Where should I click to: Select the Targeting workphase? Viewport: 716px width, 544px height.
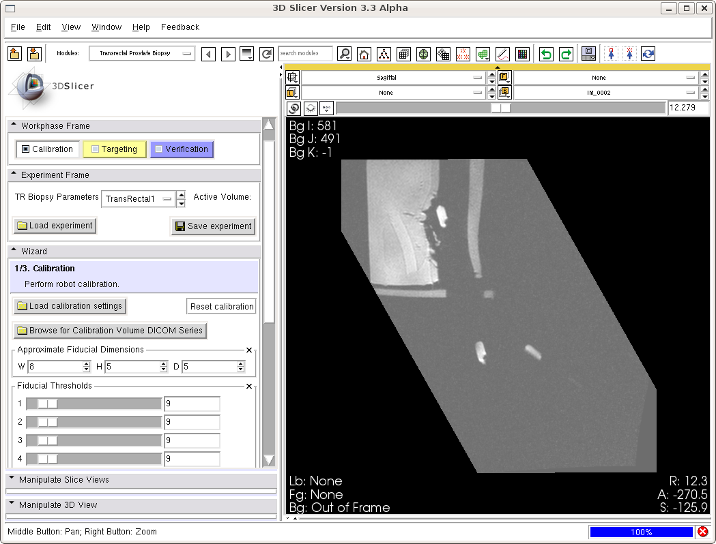pyautogui.click(x=114, y=149)
